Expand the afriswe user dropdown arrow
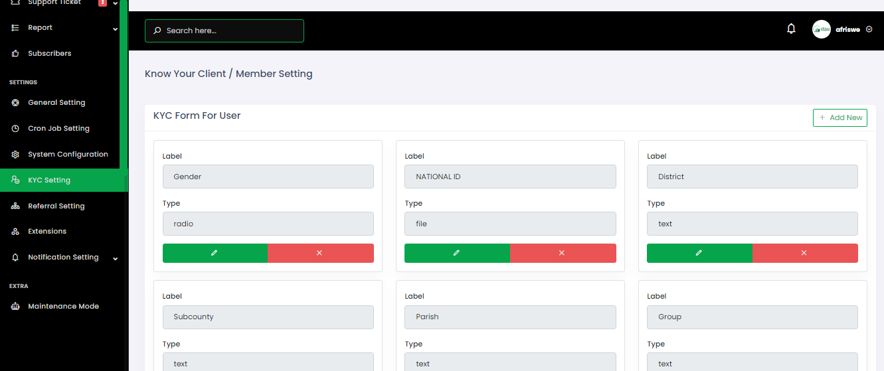This screenshot has height=371, width=884. click(869, 29)
